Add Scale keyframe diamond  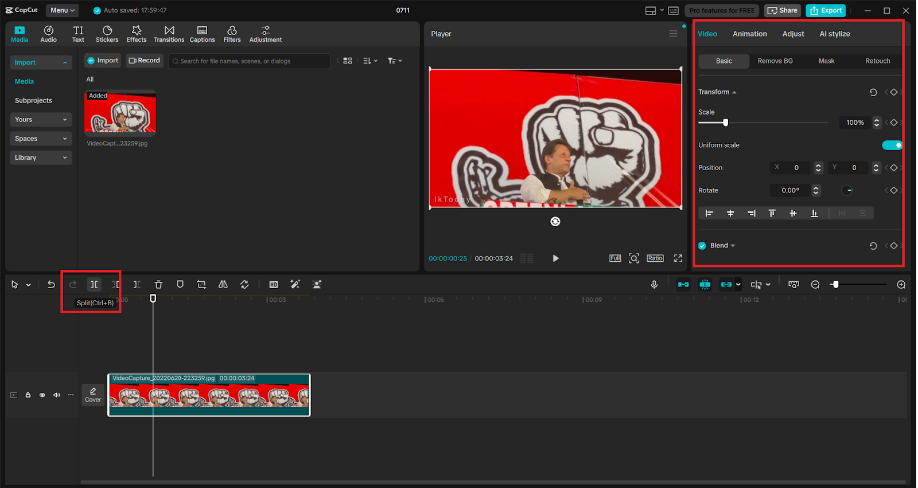tap(894, 123)
